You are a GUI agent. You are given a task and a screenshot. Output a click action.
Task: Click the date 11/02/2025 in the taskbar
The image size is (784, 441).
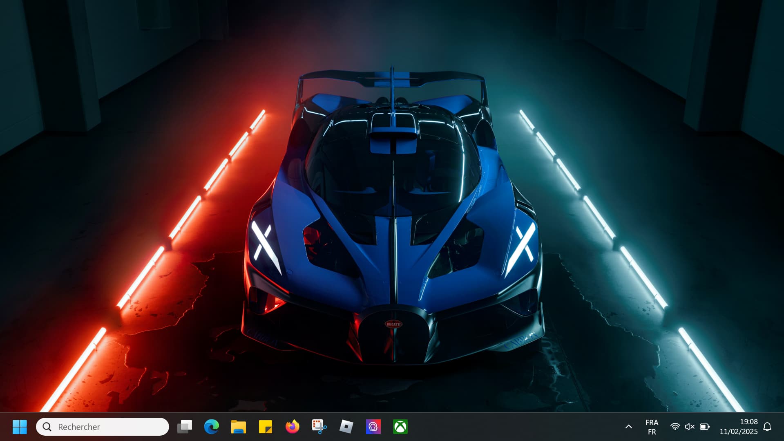[738, 432]
